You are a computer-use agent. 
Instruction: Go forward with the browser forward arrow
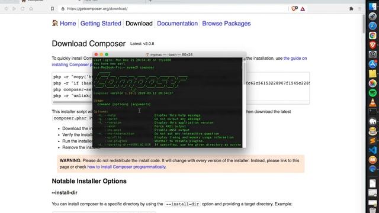tap(14, 9)
